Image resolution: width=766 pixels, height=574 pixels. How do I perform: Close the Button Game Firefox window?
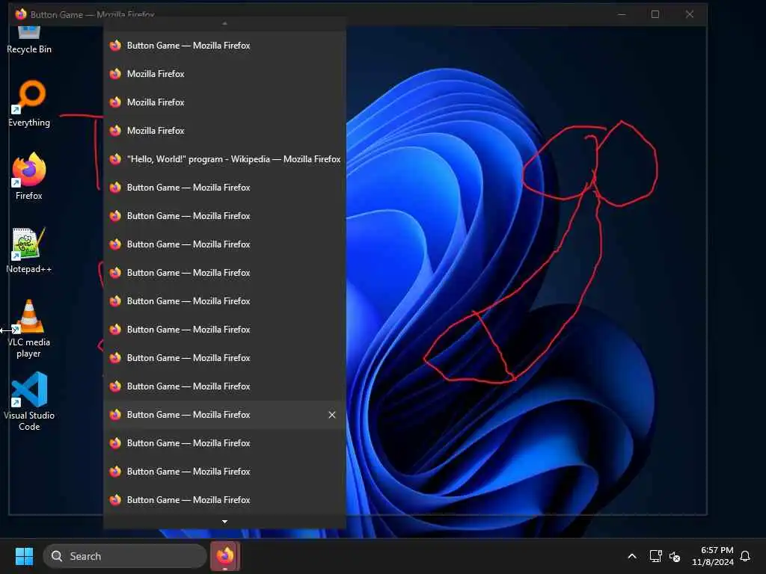pos(689,14)
